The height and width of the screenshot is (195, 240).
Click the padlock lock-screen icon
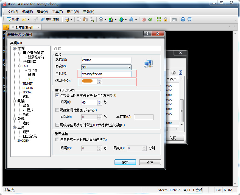click(x=166, y=19)
